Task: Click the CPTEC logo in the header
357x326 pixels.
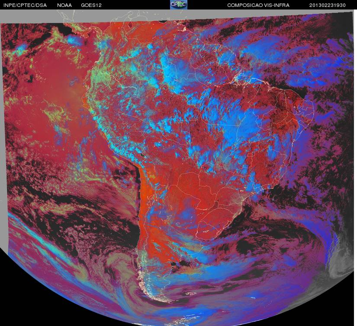Action: click(179, 5)
